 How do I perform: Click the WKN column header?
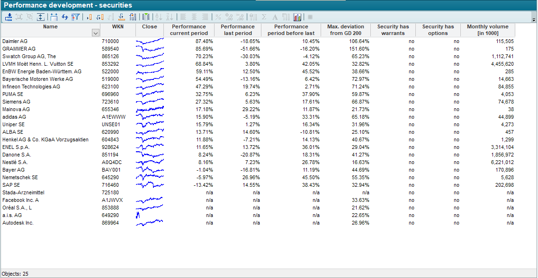118,27
